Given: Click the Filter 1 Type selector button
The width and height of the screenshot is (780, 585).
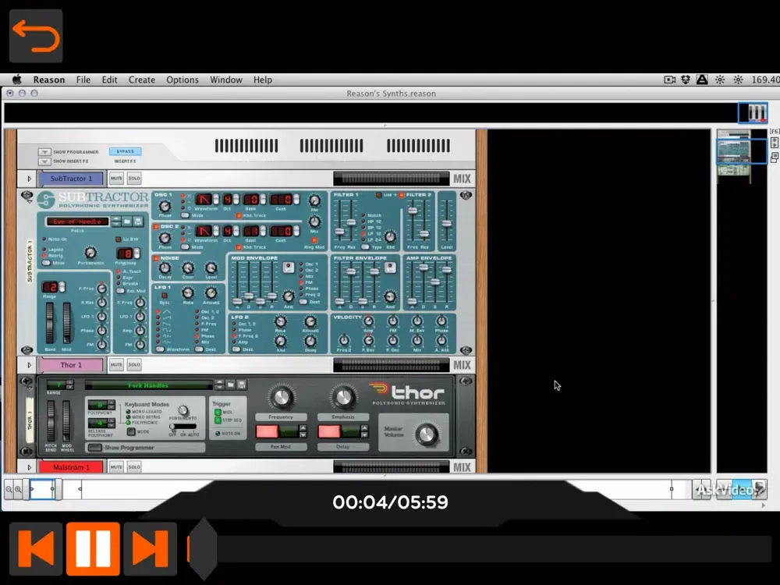Looking at the screenshot, I should (x=366, y=246).
